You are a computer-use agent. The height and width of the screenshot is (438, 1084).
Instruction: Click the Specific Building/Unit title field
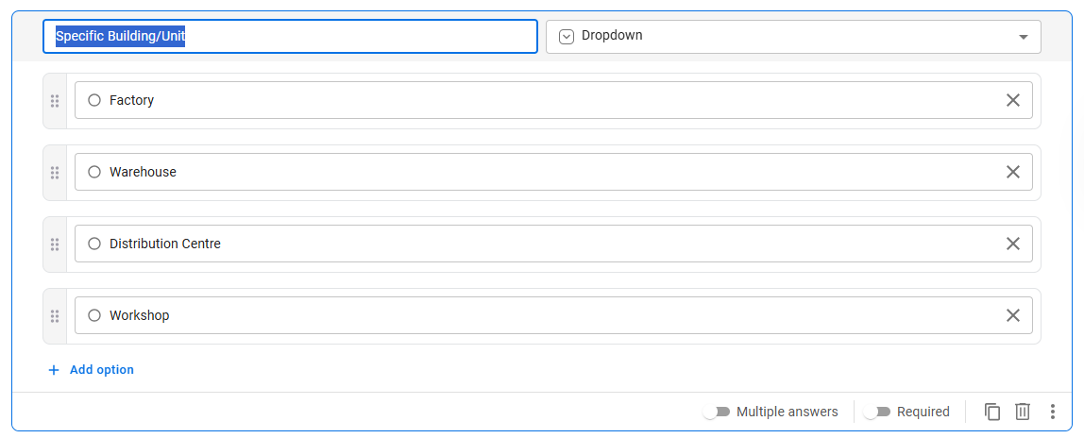click(x=290, y=36)
